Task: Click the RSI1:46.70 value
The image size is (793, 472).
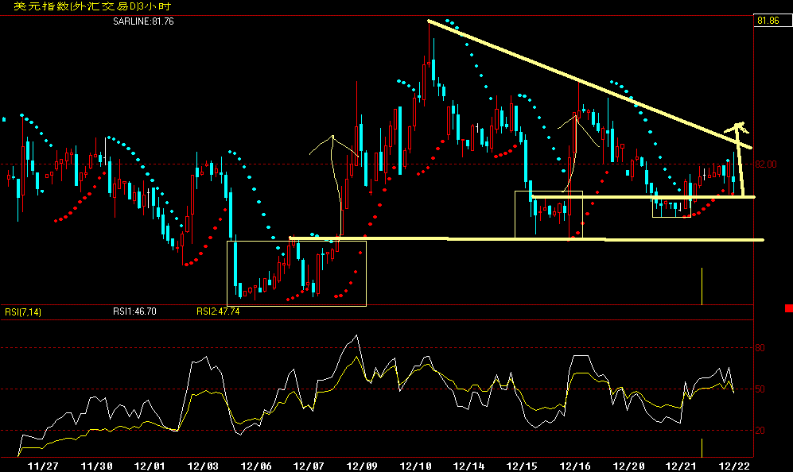Action: [x=134, y=311]
